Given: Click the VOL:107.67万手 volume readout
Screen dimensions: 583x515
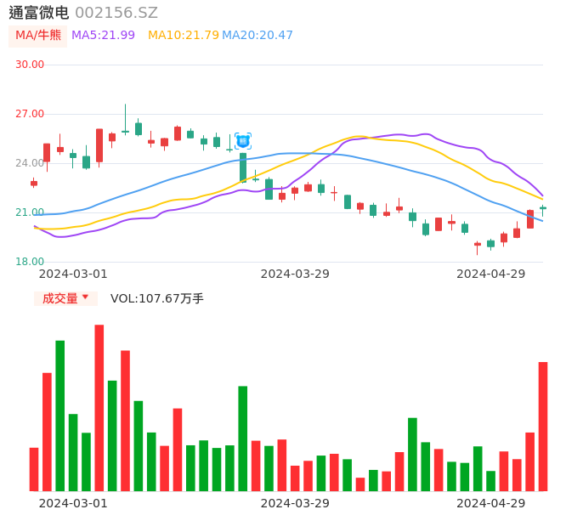Looking at the screenshot, I should pos(157,298).
